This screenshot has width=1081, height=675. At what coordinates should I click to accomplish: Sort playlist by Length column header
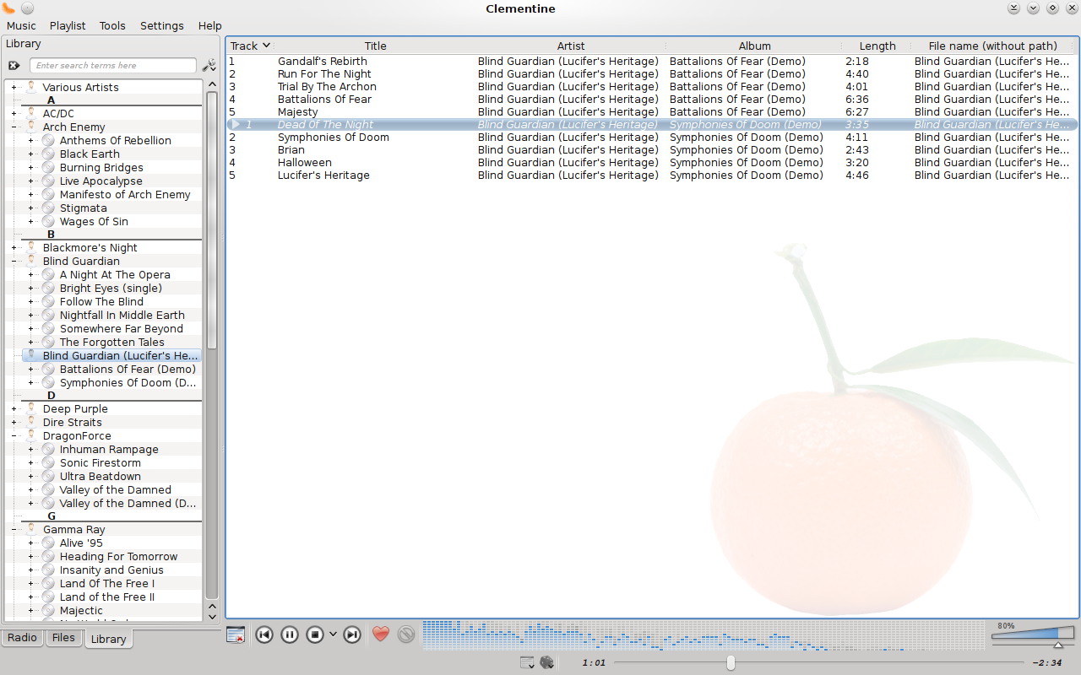(877, 46)
